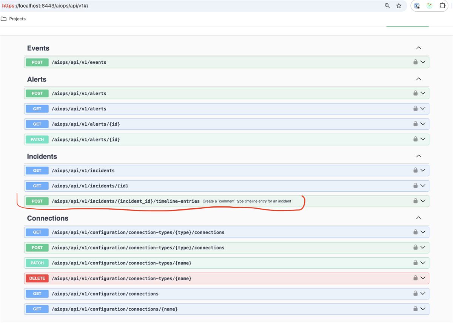Click the zoom magnifier icon in address bar
This screenshot has height=323, width=453.
coord(387,6)
